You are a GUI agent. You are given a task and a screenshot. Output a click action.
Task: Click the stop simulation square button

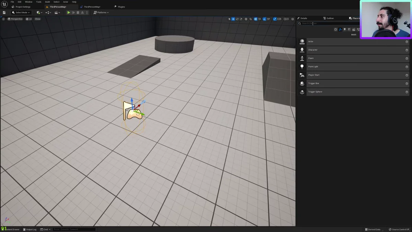pyautogui.click(x=78, y=12)
